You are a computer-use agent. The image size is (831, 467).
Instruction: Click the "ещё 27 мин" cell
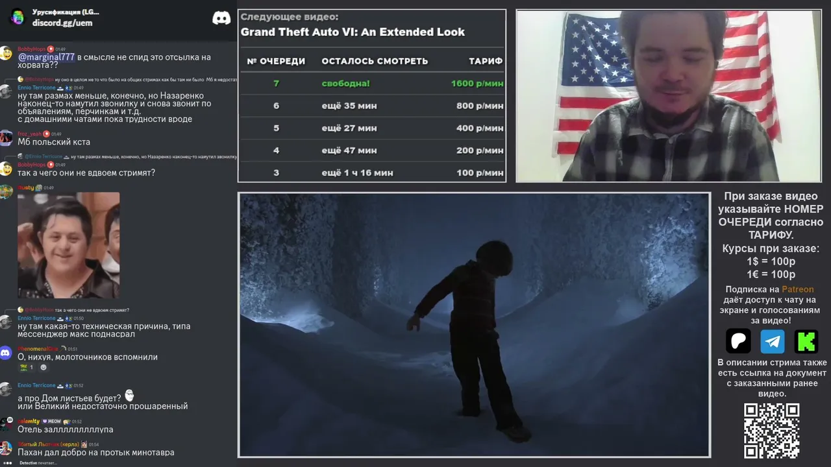tap(349, 128)
